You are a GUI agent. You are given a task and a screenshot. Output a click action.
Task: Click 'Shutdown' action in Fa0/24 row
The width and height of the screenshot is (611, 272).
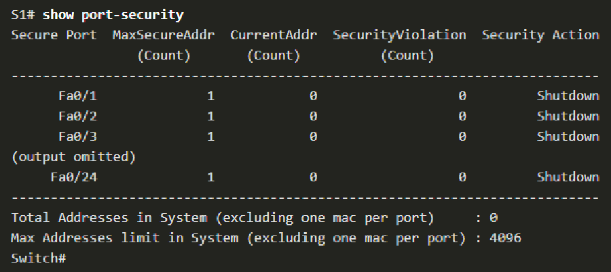coord(568,177)
